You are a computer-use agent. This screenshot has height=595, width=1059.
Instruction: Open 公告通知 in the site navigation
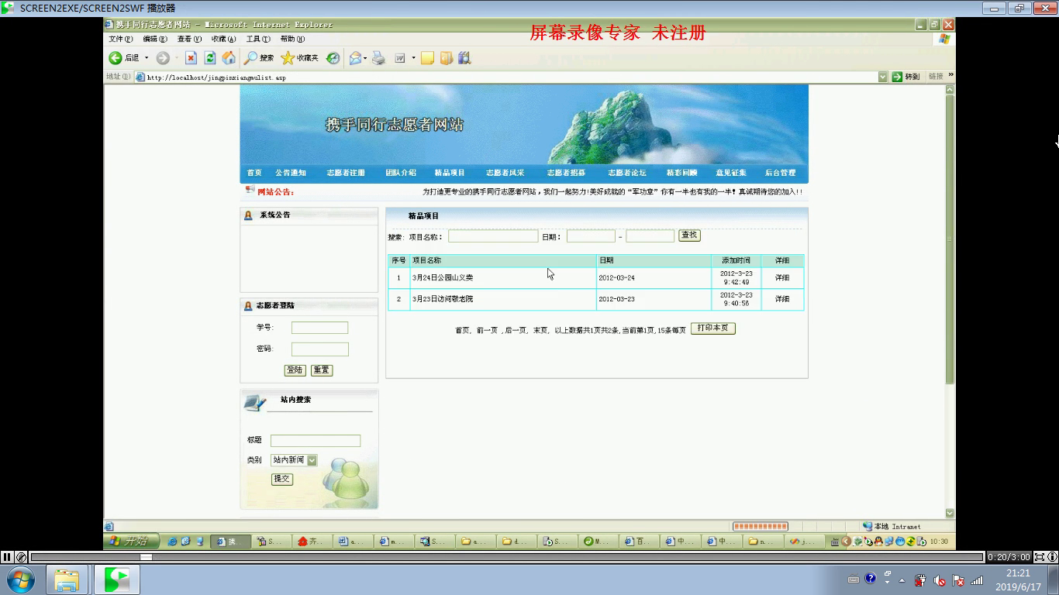point(291,173)
